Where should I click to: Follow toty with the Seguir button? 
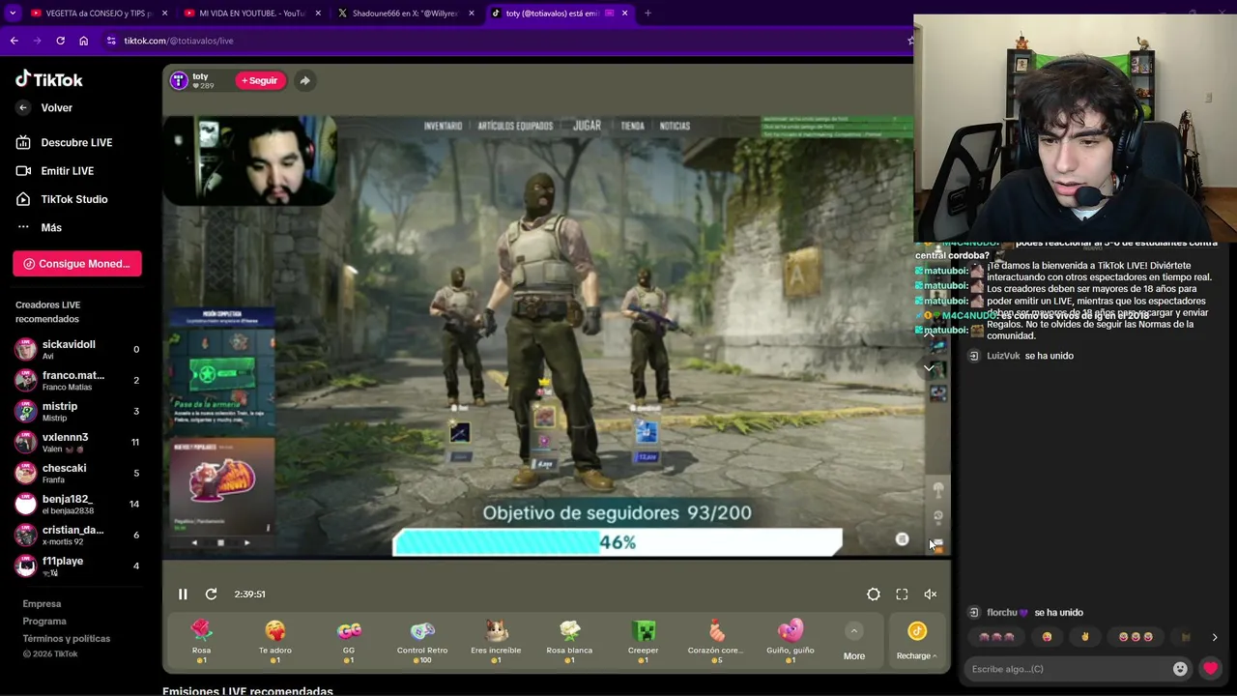pyautogui.click(x=259, y=80)
